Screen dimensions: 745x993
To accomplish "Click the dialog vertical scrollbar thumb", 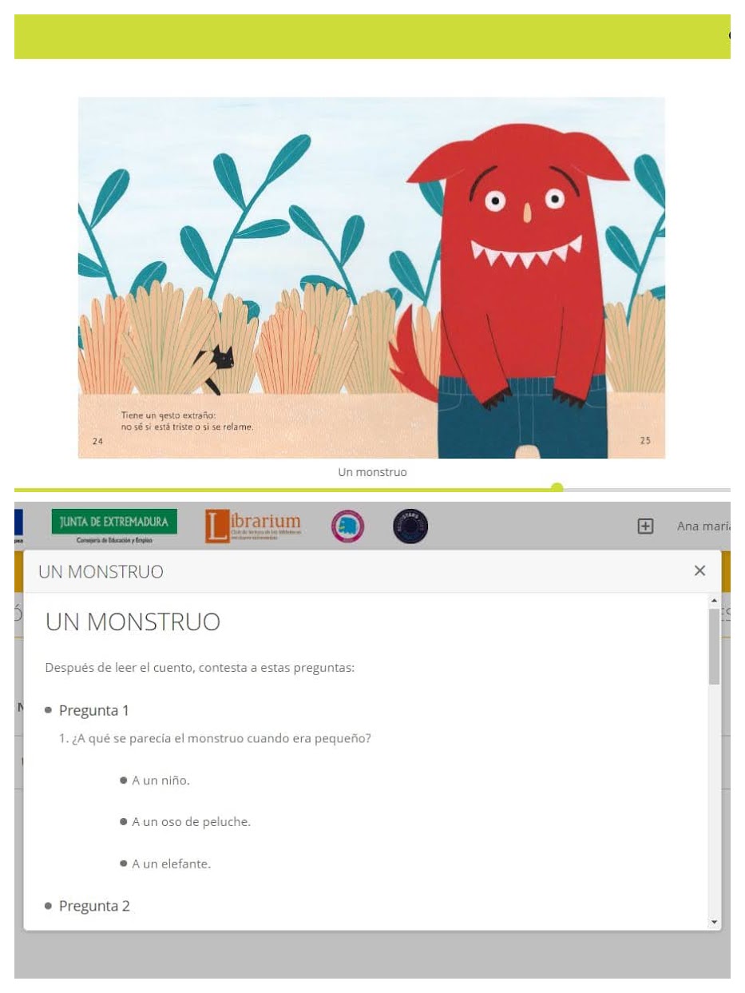I will click(x=714, y=646).
